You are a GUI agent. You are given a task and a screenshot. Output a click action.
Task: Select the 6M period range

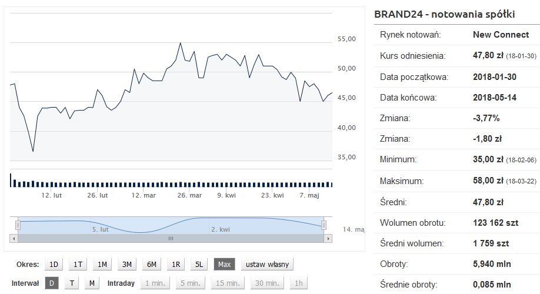coord(151,264)
